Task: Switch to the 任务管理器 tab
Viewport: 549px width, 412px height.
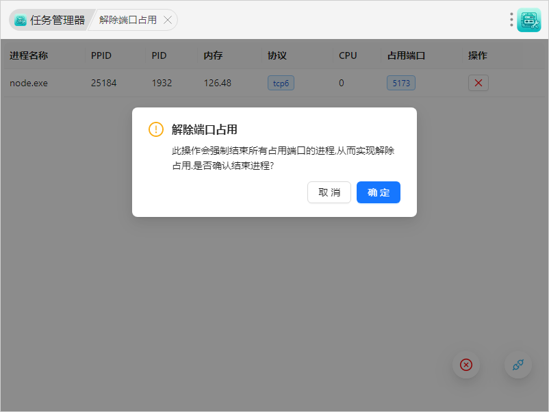Action: point(50,20)
